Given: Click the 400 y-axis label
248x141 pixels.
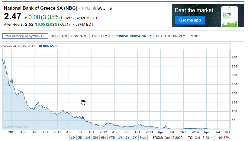Looking at the screenshot, I should coord(234,57).
